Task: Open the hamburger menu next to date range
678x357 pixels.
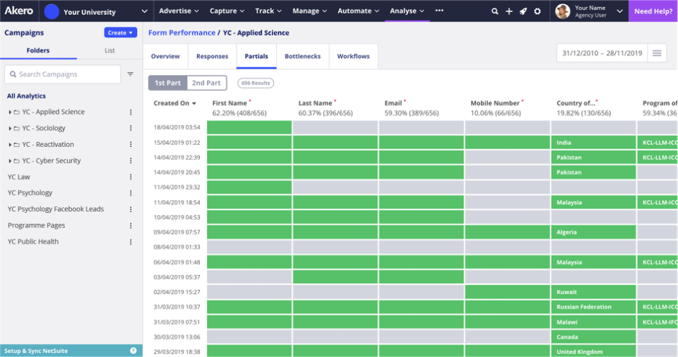Action: [x=657, y=53]
